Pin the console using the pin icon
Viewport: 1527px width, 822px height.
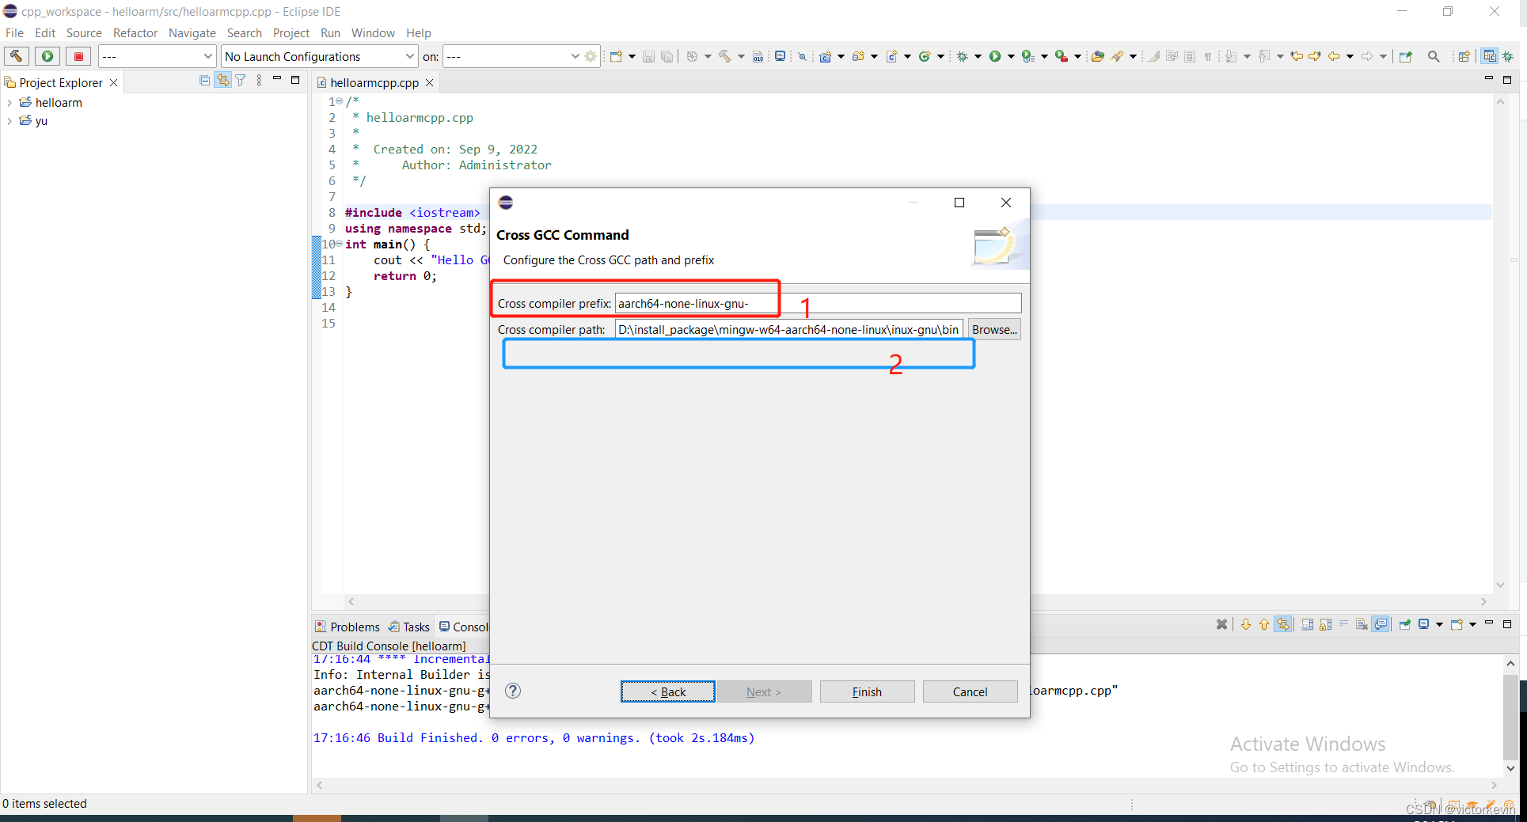click(x=1405, y=624)
